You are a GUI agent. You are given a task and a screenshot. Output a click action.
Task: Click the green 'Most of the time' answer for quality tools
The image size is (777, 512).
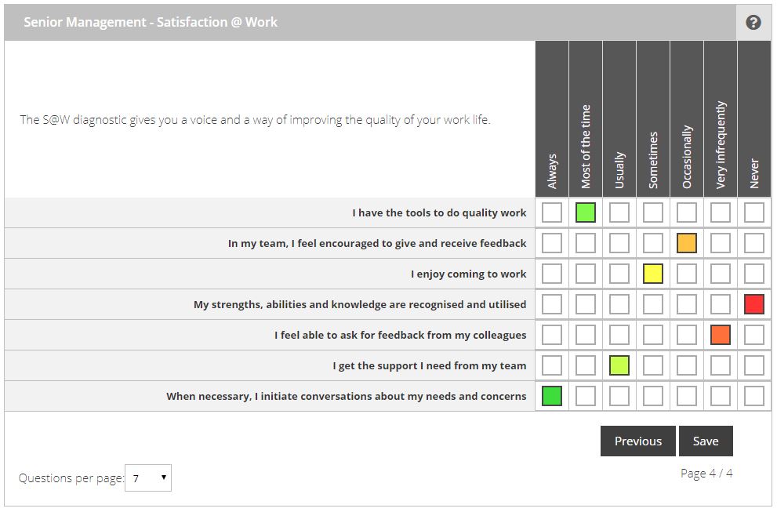[586, 212]
